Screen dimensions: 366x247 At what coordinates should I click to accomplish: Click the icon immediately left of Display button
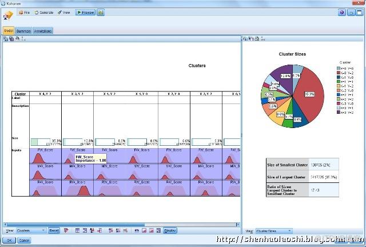point(158,230)
